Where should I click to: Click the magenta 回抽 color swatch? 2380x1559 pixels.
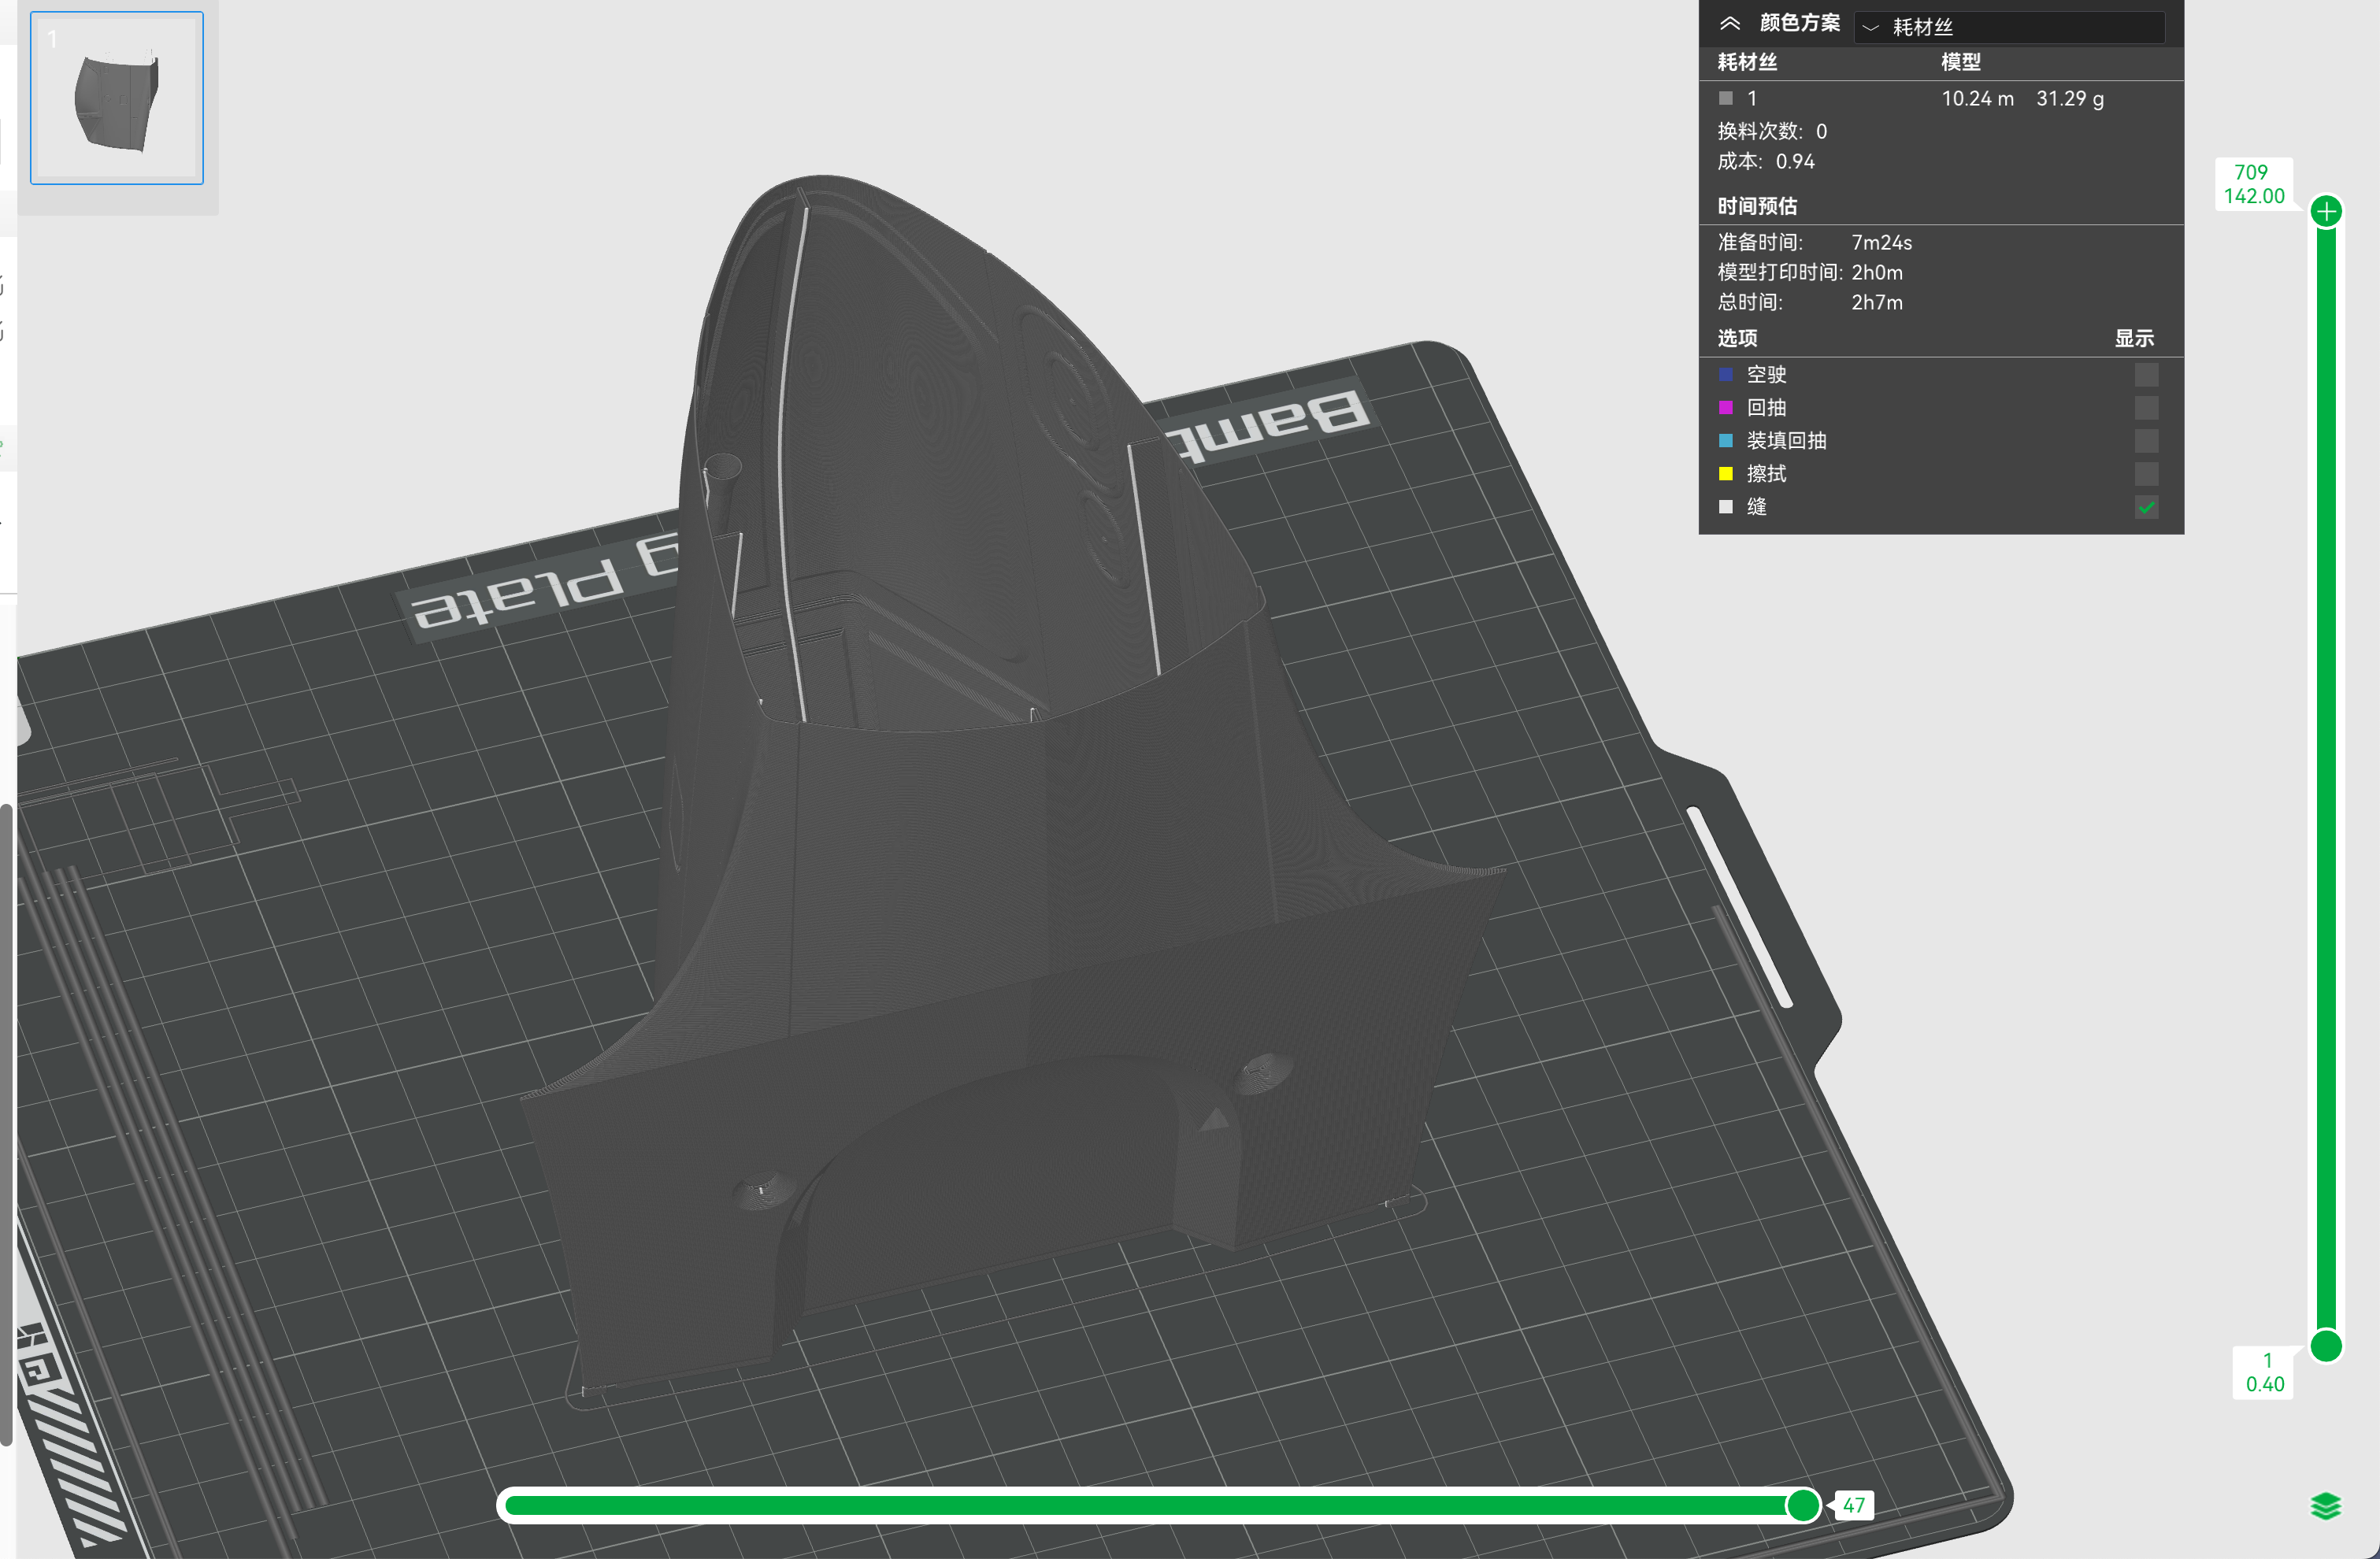coord(1725,407)
